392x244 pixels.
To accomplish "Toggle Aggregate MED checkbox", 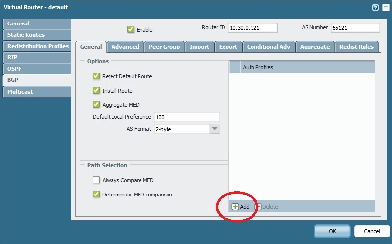I will 96,104.
